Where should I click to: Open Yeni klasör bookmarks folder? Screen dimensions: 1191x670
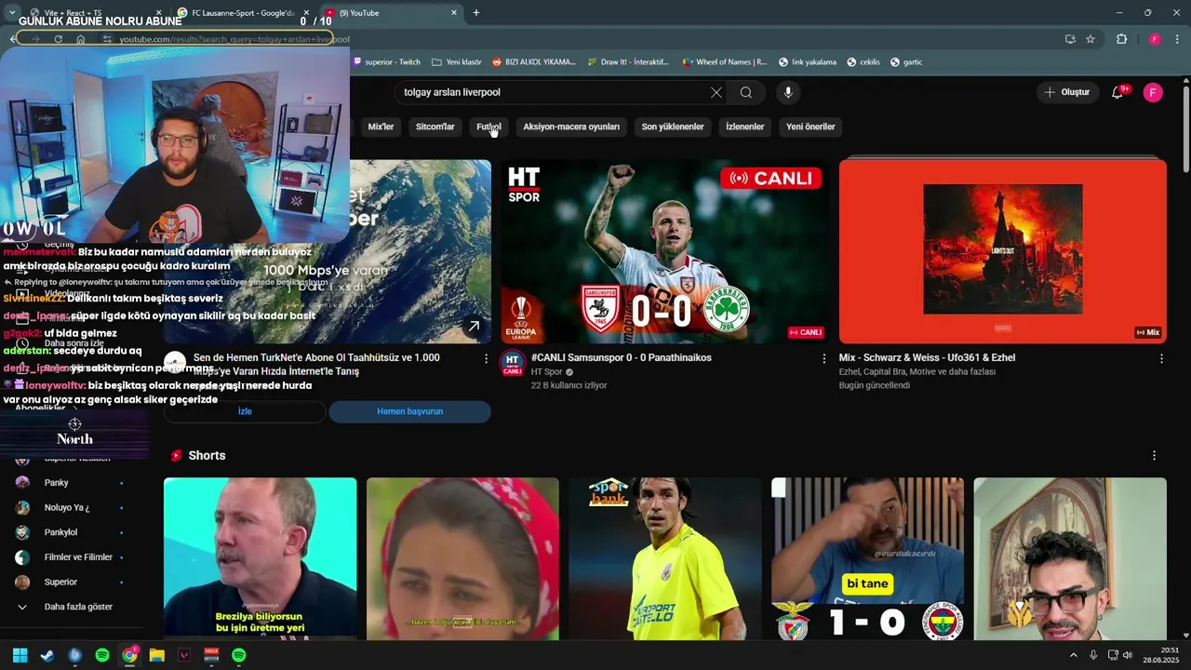click(457, 62)
